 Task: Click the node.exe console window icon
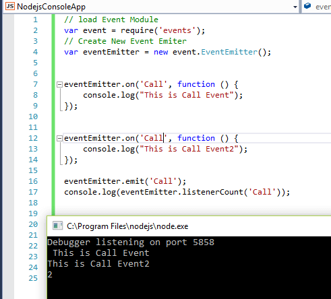point(57,226)
